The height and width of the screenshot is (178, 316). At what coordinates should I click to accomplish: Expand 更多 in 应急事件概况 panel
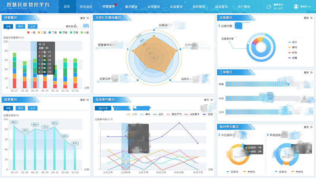pyautogui.click(x=209, y=100)
